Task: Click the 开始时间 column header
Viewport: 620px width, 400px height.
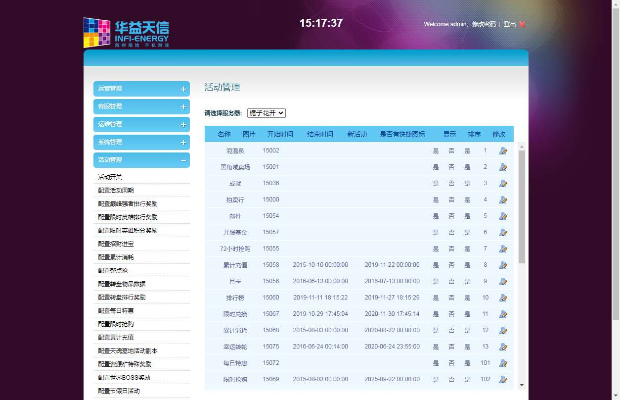Action: 280,134
